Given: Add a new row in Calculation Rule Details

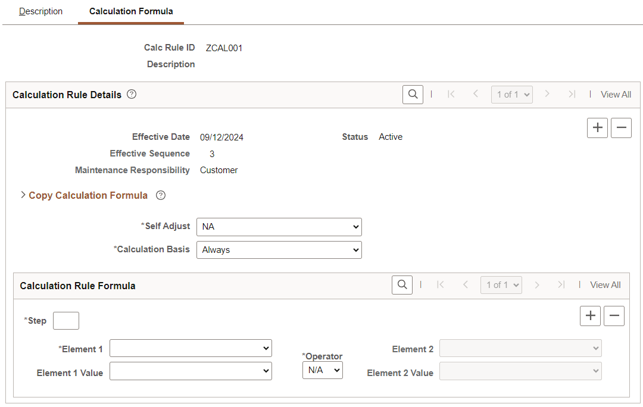Looking at the screenshot, I should click(597, 127).
